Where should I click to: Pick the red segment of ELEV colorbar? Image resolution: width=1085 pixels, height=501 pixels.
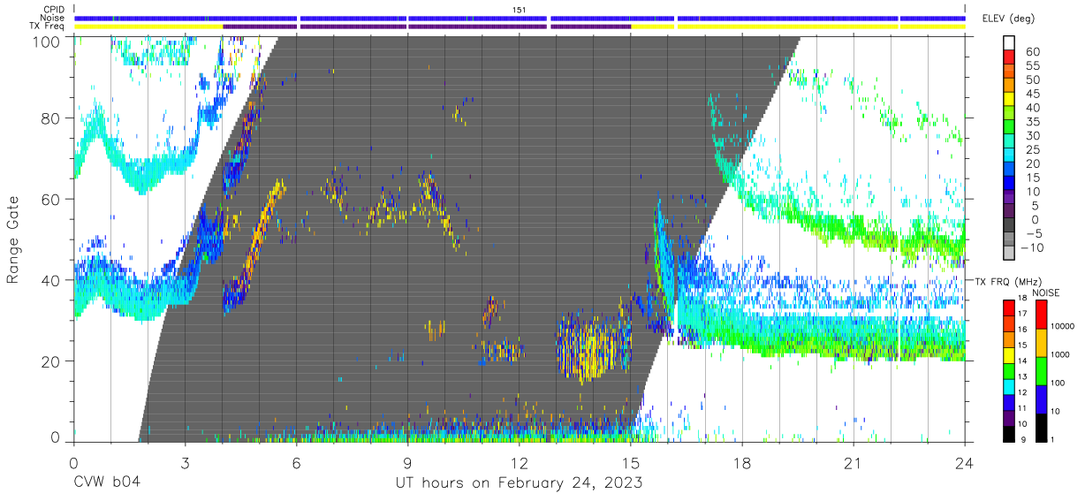click(1009, 58)
